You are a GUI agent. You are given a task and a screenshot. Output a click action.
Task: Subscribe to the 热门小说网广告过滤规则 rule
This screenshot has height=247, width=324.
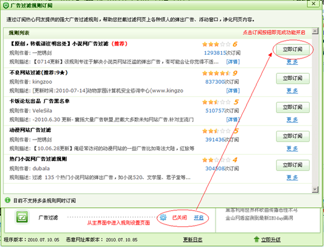[293, 165]
